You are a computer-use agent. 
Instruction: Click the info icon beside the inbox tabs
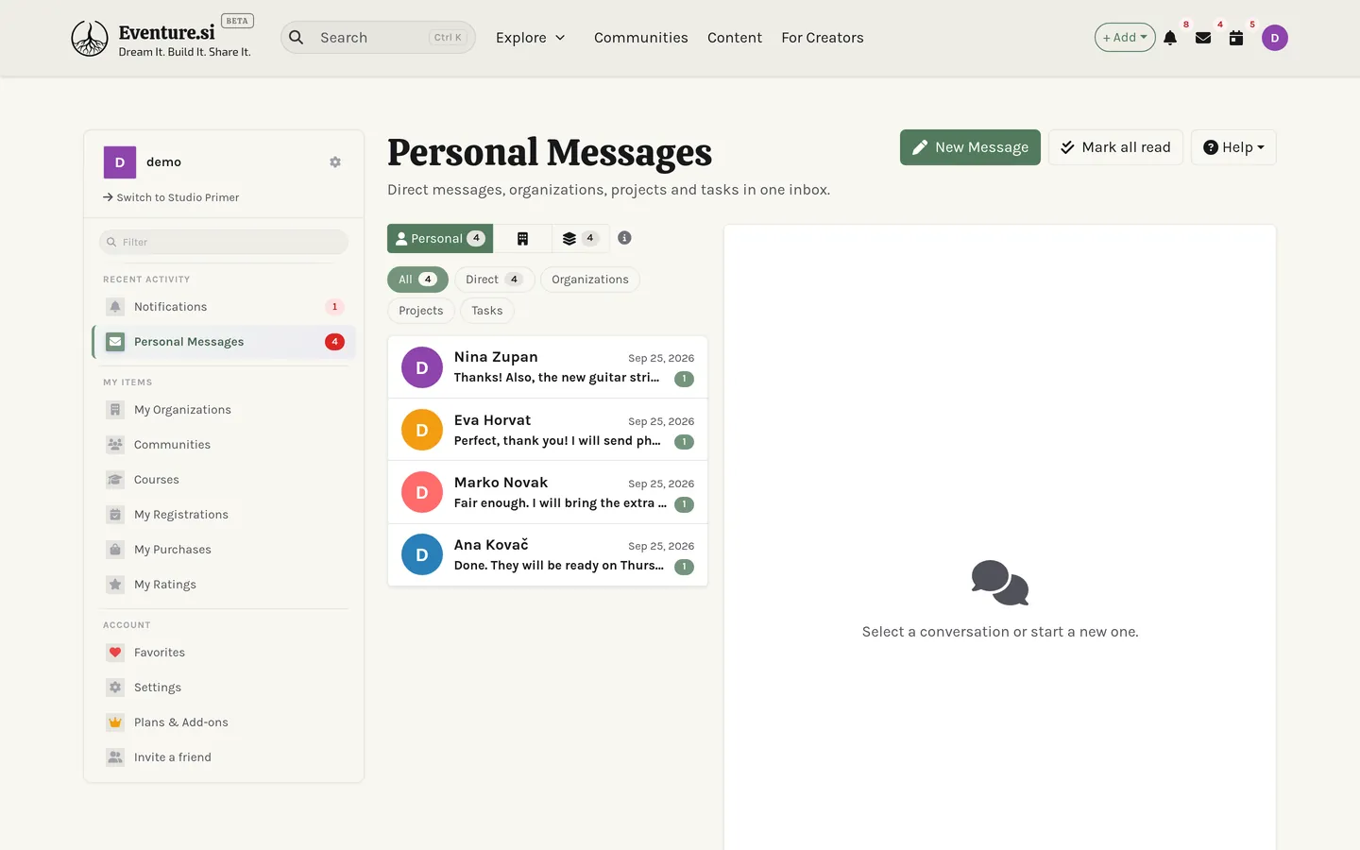(x=624, y=238)
